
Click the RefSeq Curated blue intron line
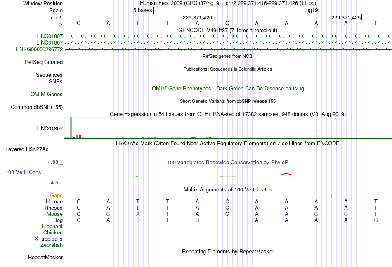(228, 62)
